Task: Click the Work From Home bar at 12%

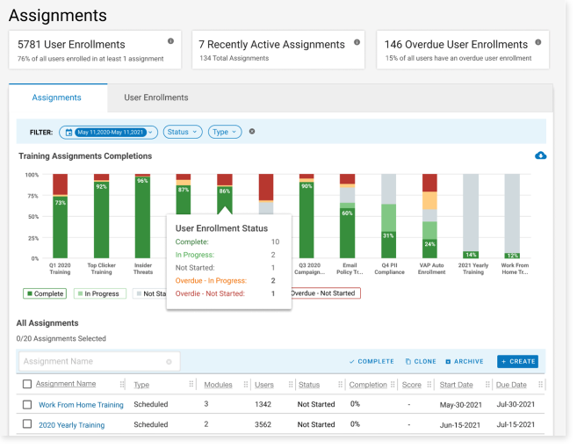Action: [512, 256]
